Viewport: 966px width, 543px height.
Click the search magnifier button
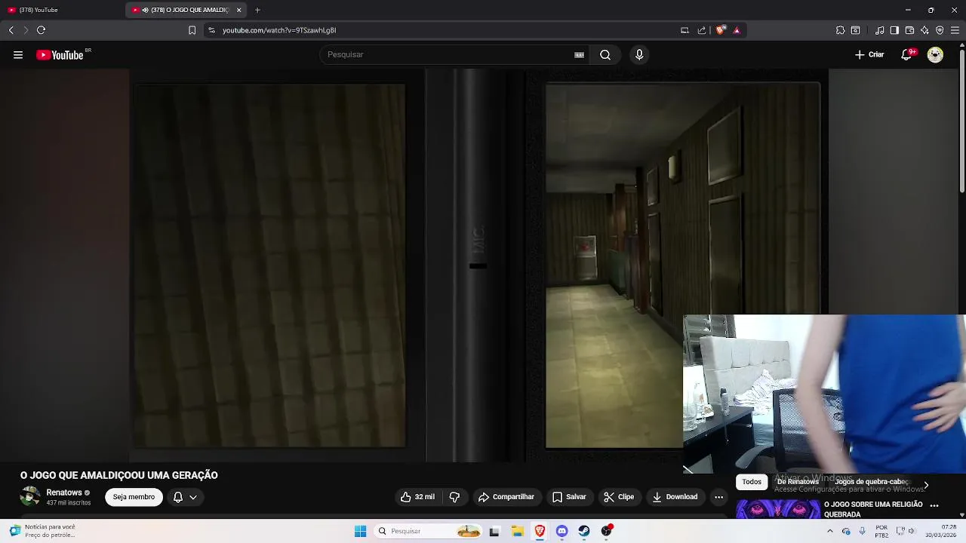click(605, 54)
